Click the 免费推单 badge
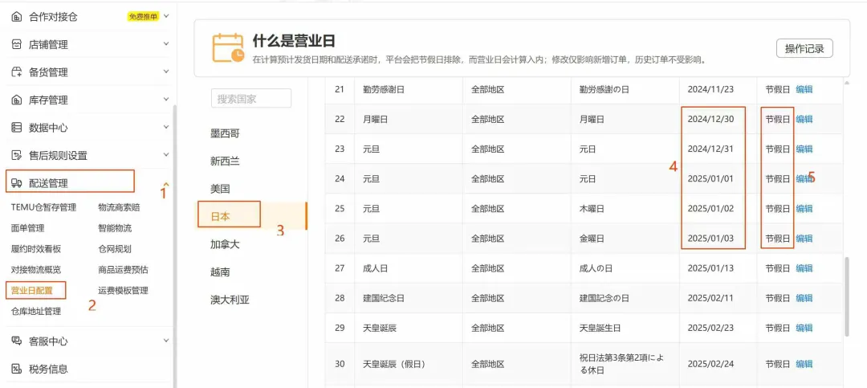Screen dimensions: 867x388 click(x=143, y=17)
